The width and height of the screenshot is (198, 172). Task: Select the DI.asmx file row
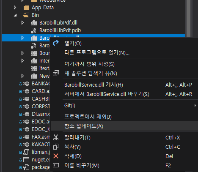click(x=26, y=114)
